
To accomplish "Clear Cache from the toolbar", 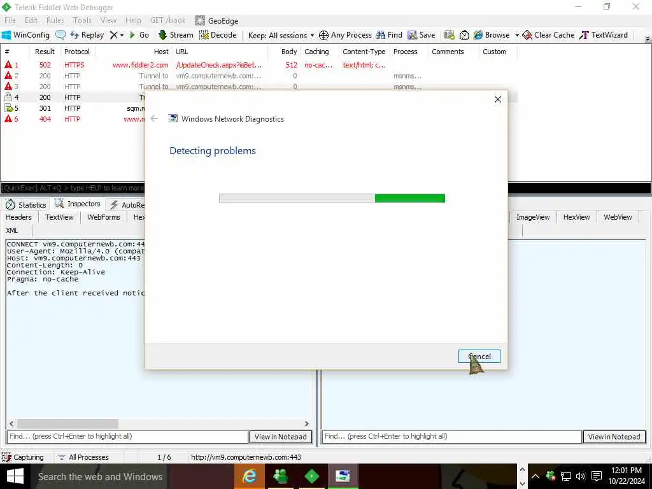I will point(548,35).
